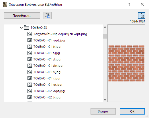Close the Φόρτωση Εικόνας dialog
Viewport: 149px width, 118px height.
coord(142,4)
